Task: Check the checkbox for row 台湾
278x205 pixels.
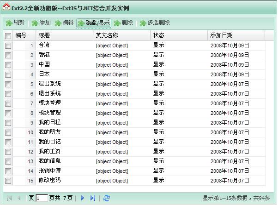Action: (x=8, y=46)
